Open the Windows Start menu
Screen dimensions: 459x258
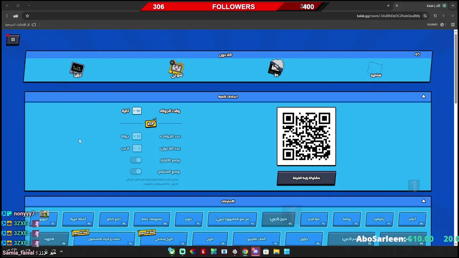[x=287, y=252]
